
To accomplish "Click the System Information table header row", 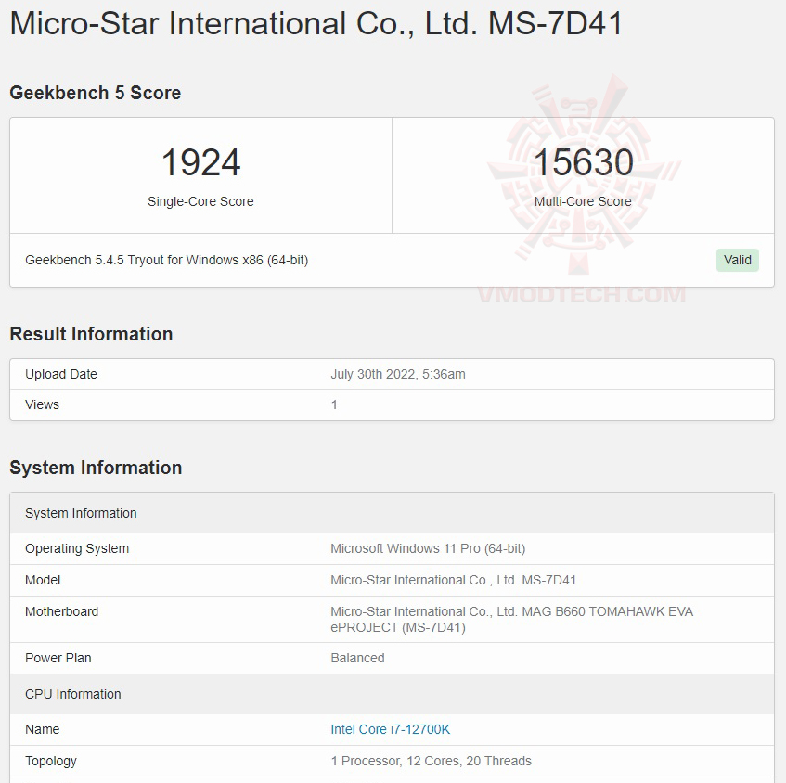I will pyautogui.click(x=392, y=513).
